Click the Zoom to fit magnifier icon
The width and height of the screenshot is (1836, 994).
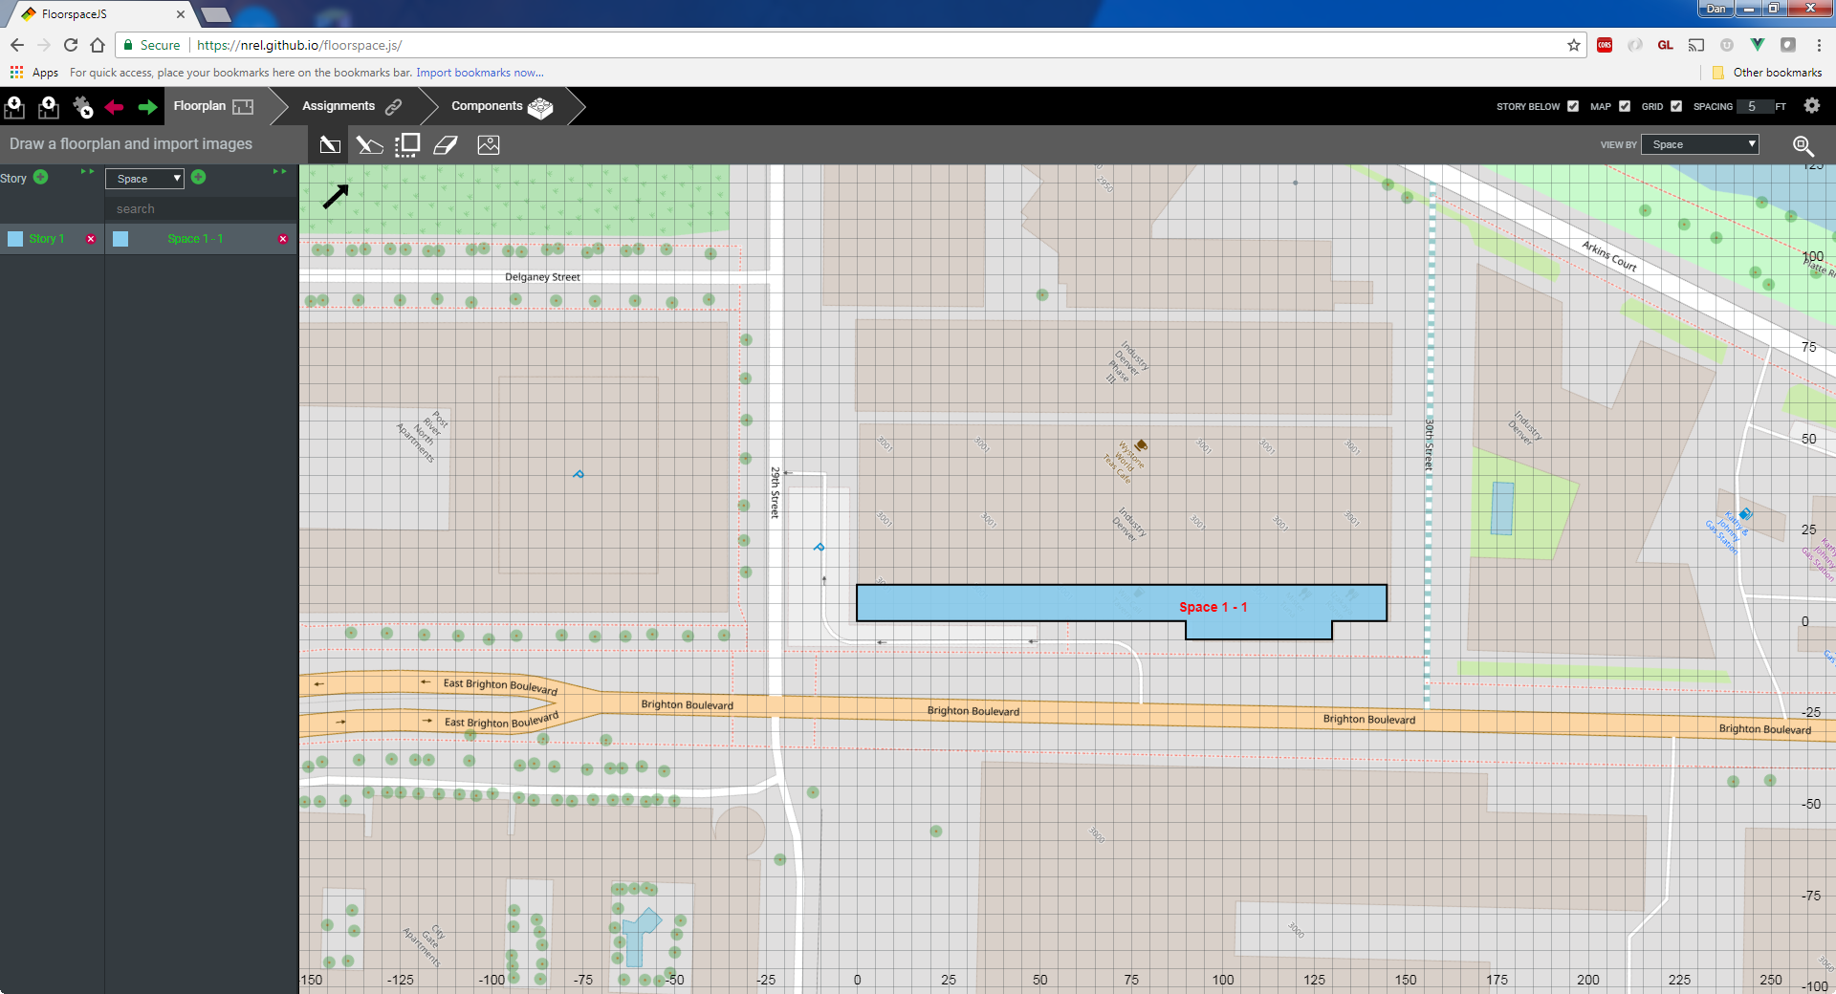tap(1803, 145)
